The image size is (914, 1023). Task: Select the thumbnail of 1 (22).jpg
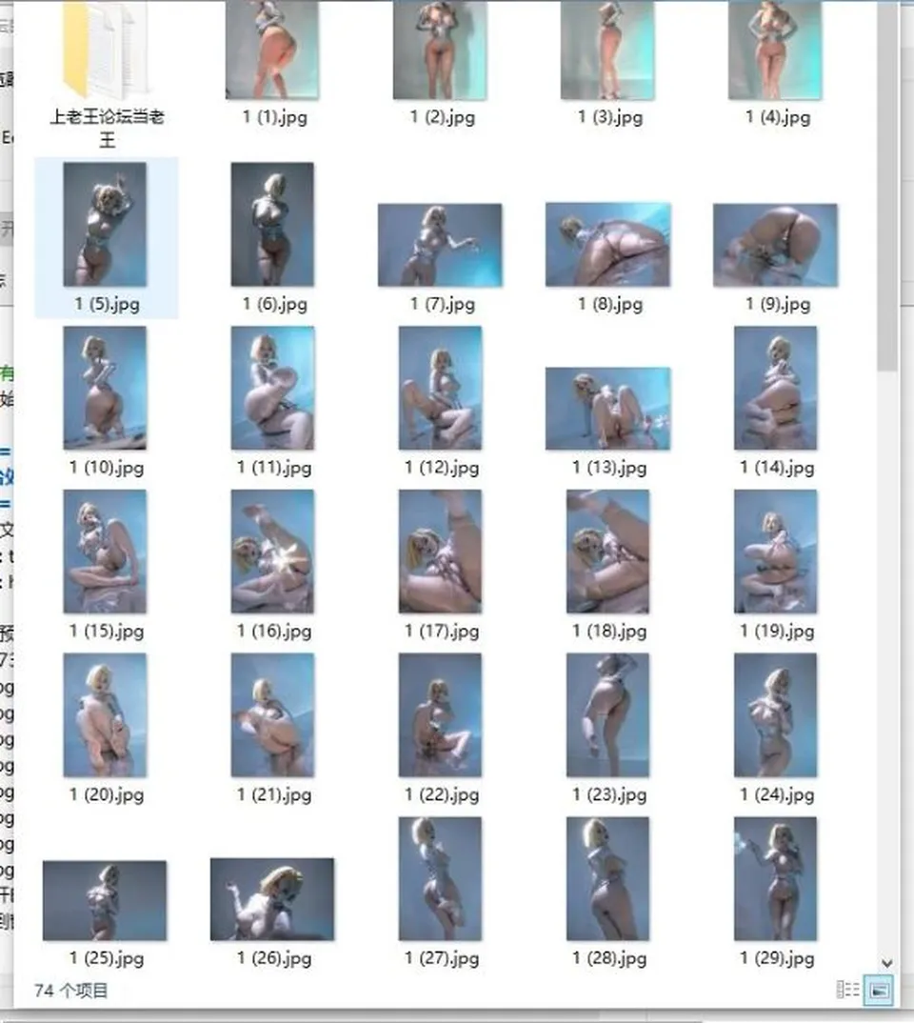click(x=440, y=715)
